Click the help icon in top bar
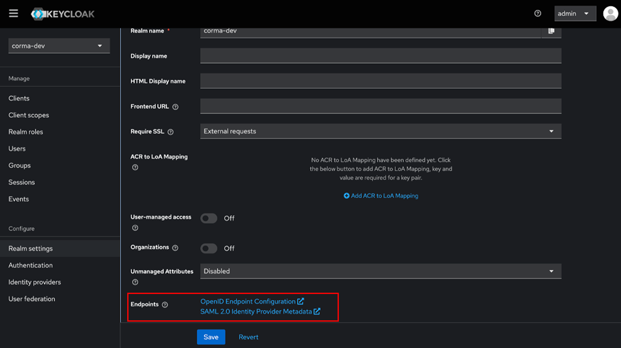Viewport: 621px width, 348px height. point(538,14)
